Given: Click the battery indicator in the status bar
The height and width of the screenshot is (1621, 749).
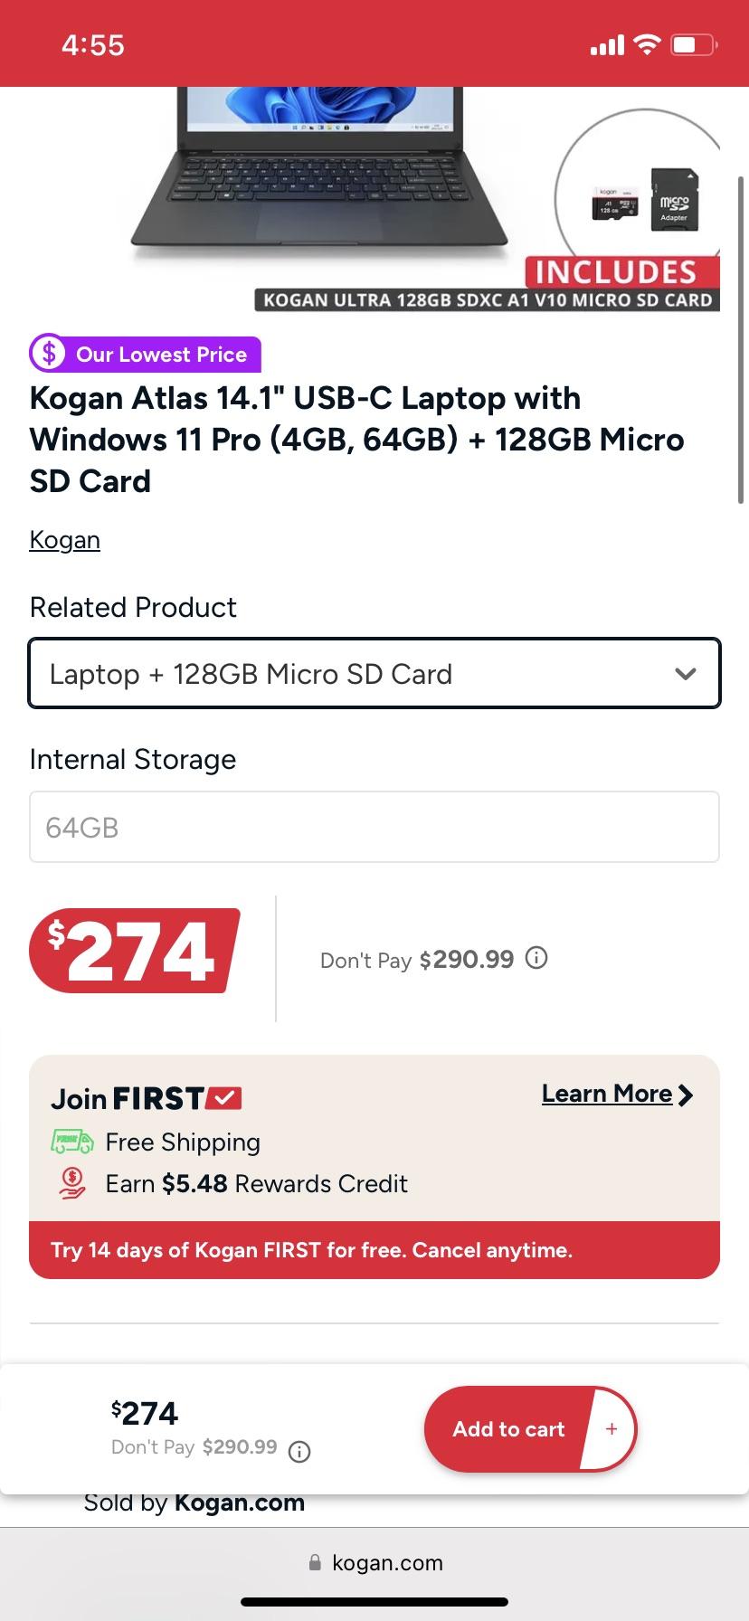Looking at the screenshot, I should [692, 43].
